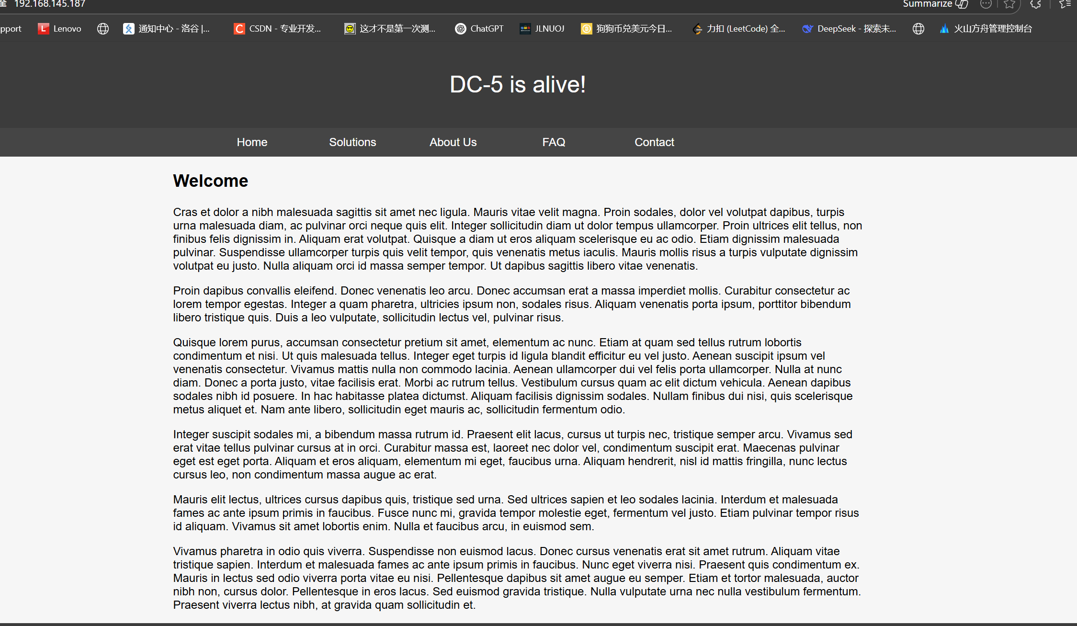Image resolution: width=1077 pixels, height=626 pixels.
Task: Open the FAQ page
Action: click(x=554, y=142)
